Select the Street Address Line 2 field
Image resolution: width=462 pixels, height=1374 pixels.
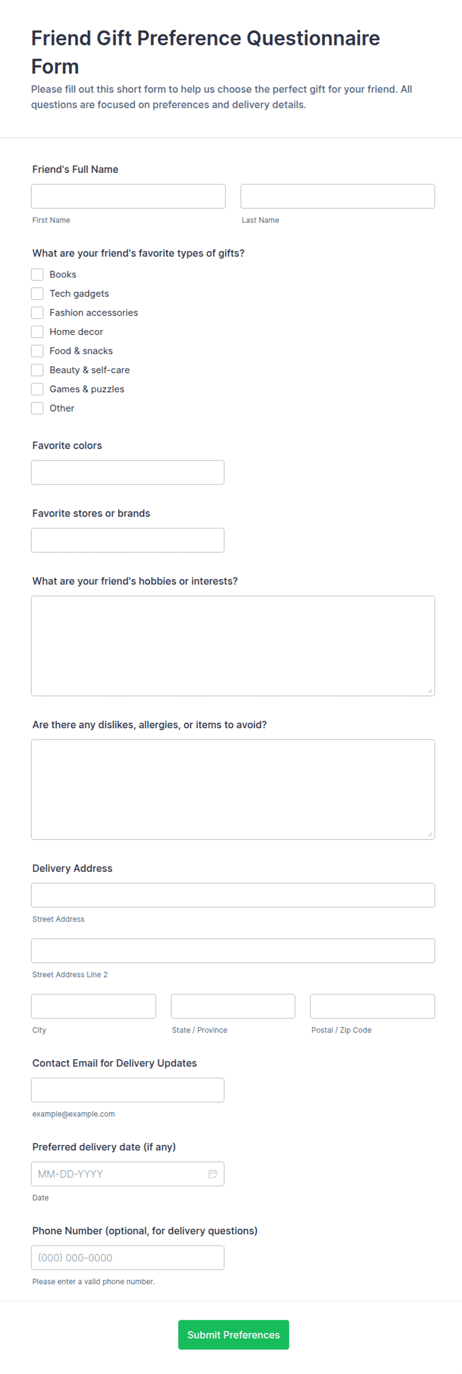point(233,950)
